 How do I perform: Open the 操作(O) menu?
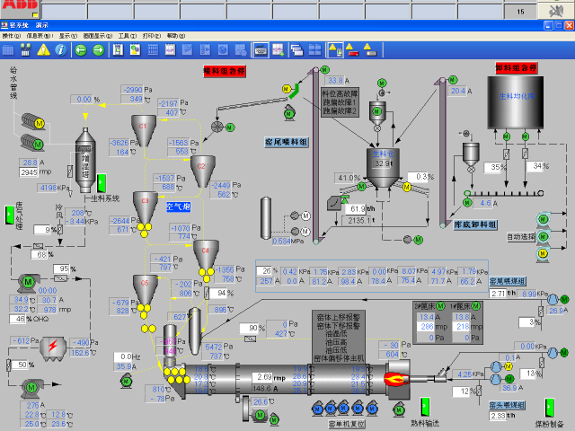click(x=12, y=36)
